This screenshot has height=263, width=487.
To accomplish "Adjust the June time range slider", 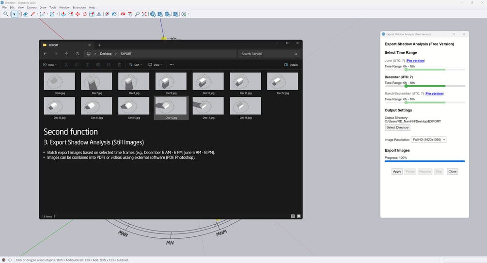I will click(x=425, y=70).
